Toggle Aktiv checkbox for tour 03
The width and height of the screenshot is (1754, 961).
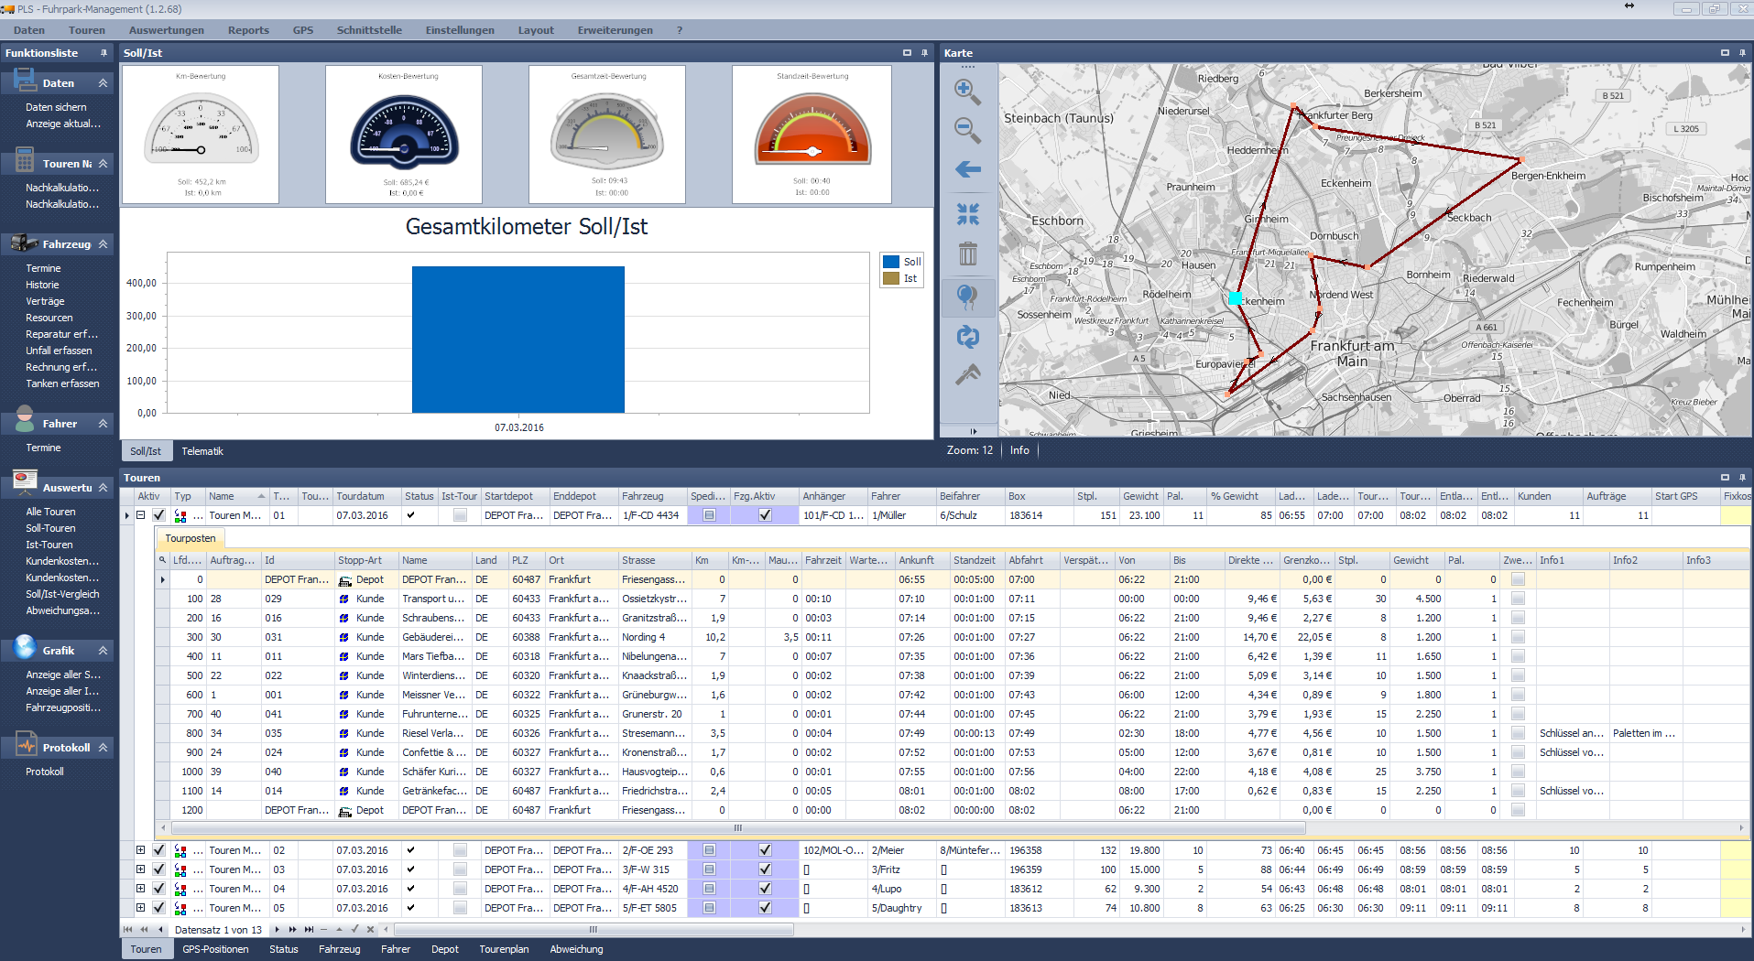tap(158, 869)
